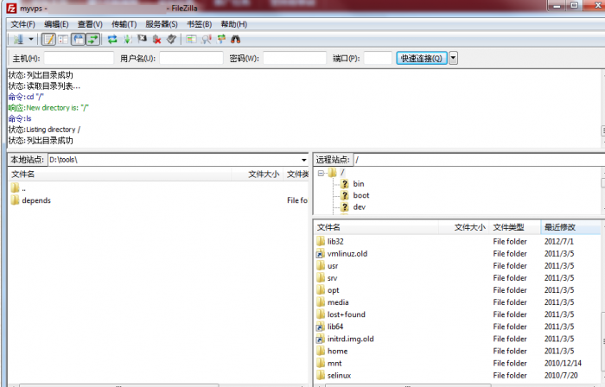Click the 端口(P) port input field

[x=378, y=58]
